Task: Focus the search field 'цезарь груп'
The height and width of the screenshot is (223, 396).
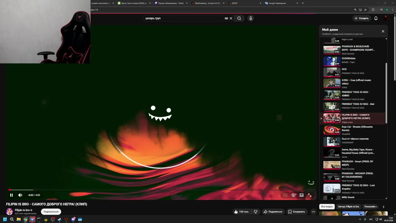Action: point(184,18)
